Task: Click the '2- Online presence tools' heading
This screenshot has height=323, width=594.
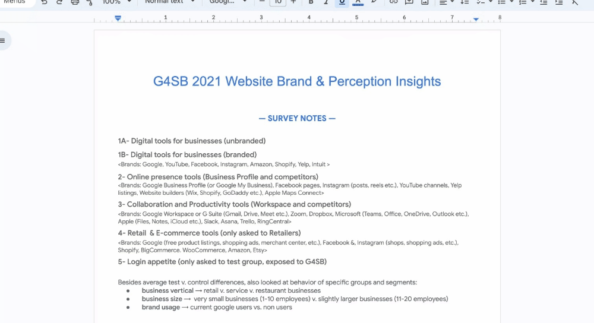Action: 218,177
